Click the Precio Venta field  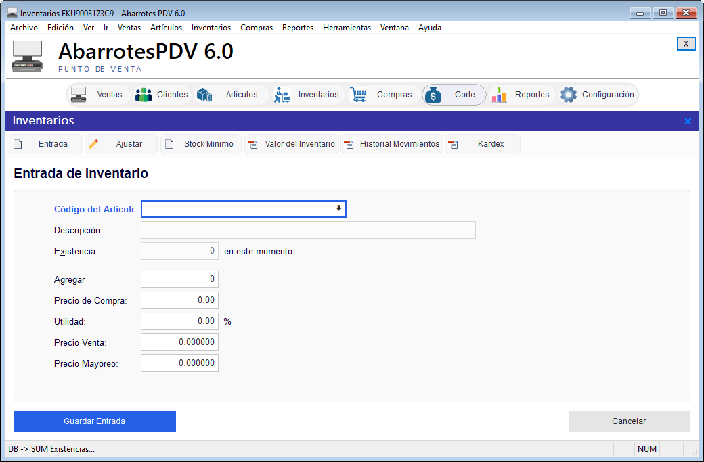[x=179, y=342]
